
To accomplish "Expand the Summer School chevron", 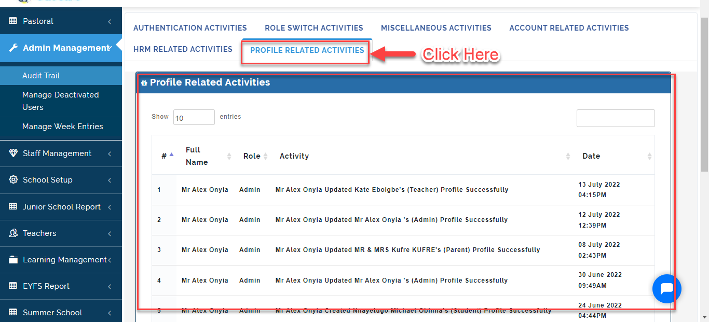I will pyautogui.click(x=110, y=313).
